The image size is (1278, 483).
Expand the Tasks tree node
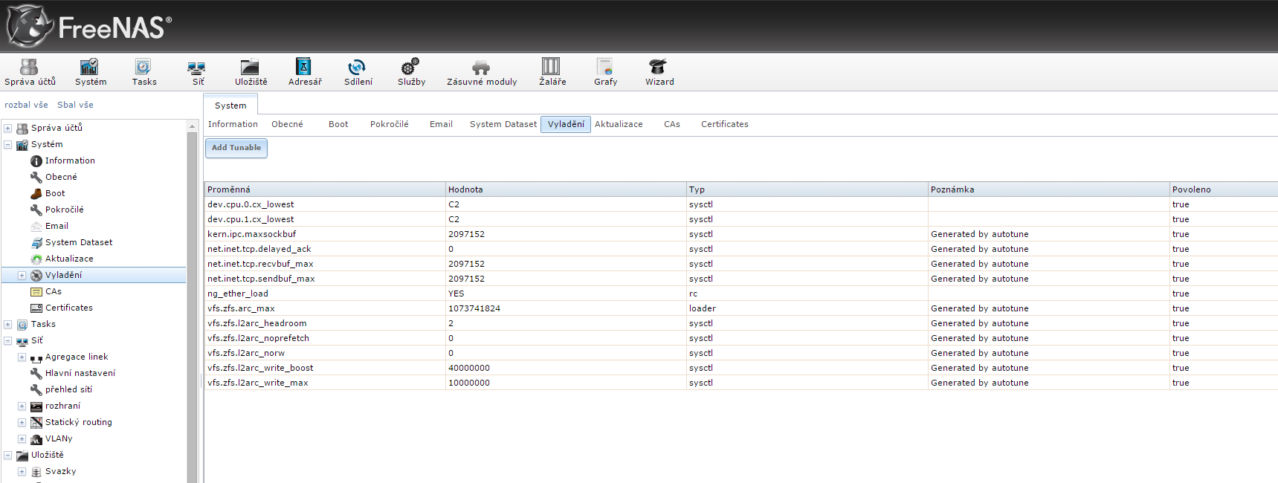8,324
